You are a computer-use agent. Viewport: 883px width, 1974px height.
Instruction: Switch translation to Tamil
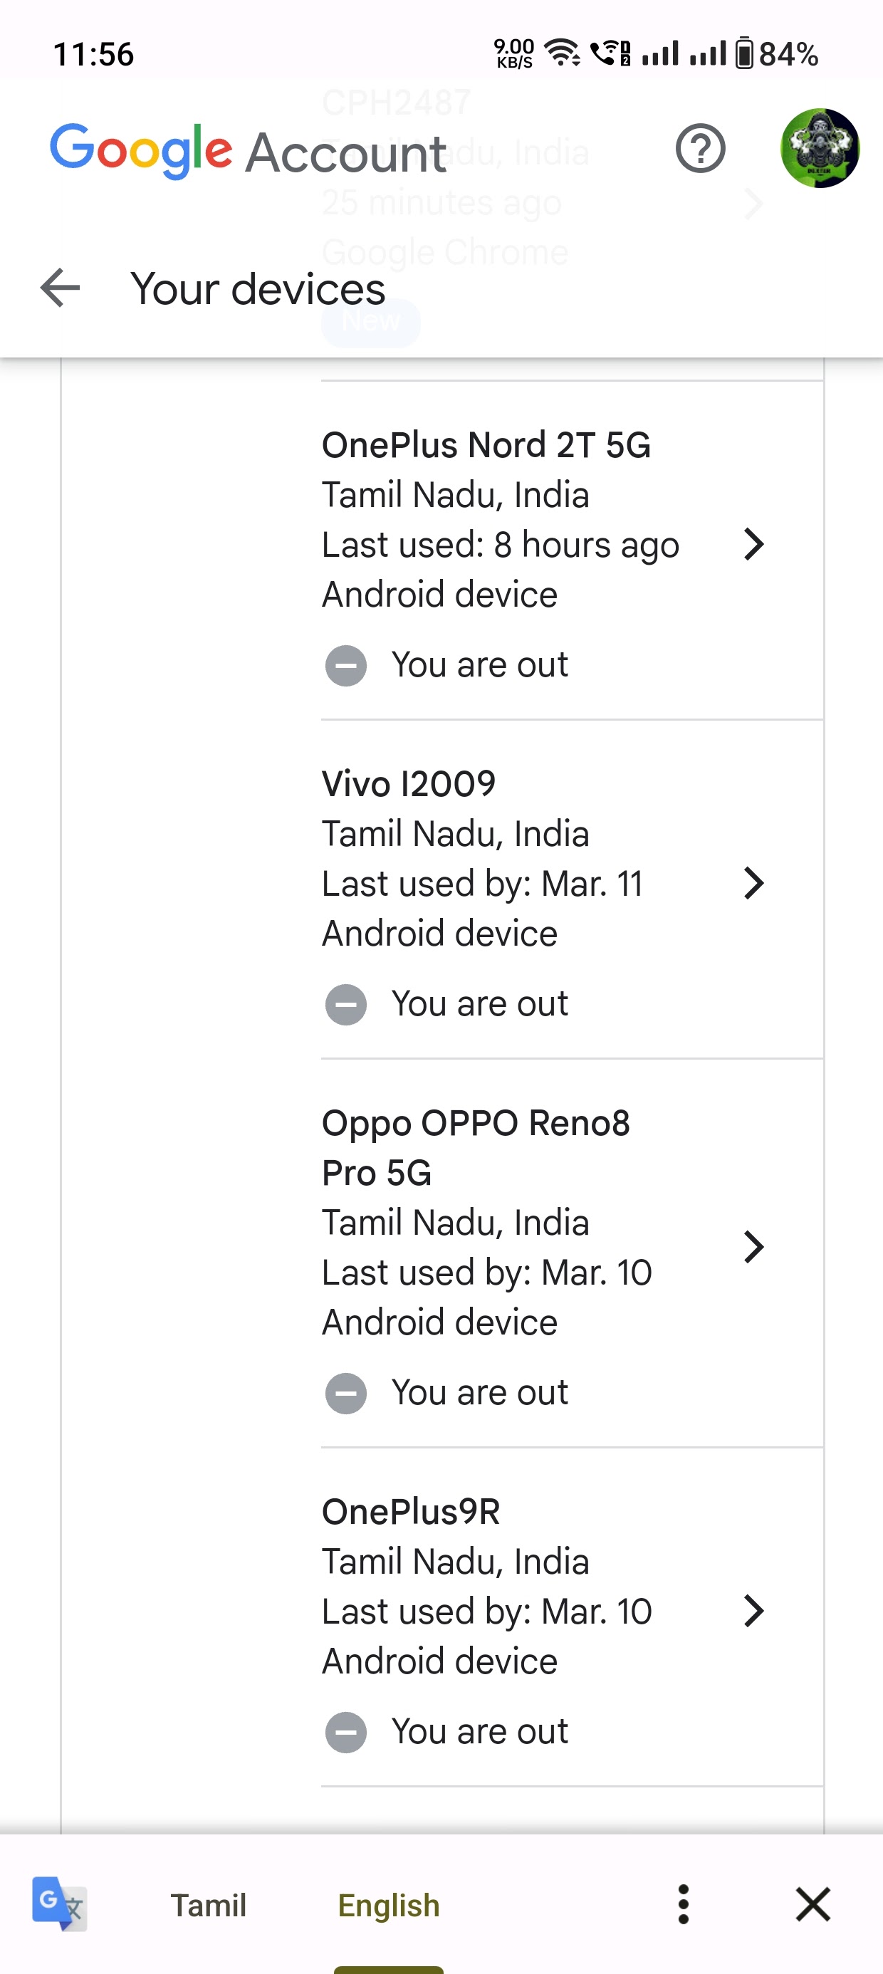tap(209, 1905)
